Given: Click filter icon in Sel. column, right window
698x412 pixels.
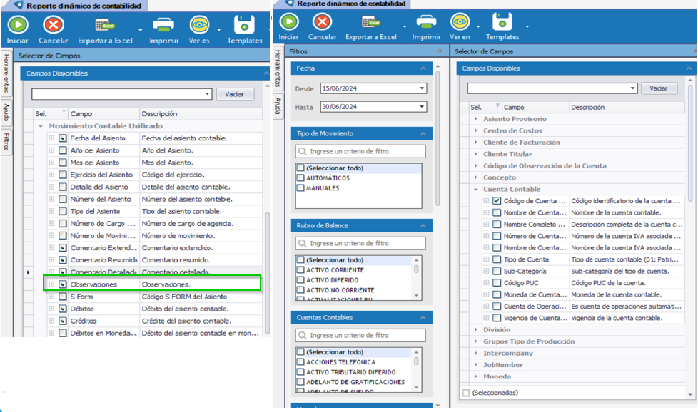Looking at the screenshot, I should (x=497, y=105).
